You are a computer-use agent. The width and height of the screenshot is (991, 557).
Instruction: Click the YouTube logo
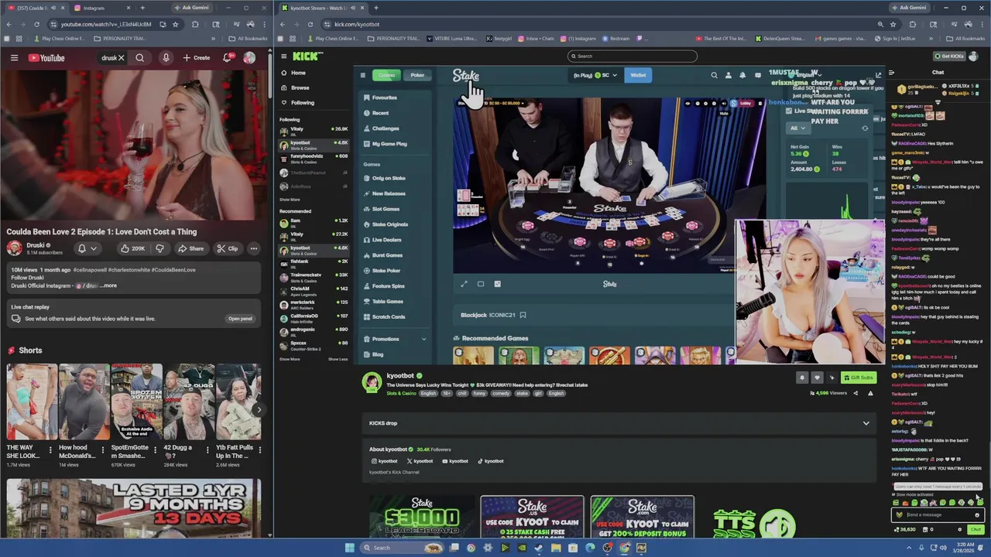46,58
